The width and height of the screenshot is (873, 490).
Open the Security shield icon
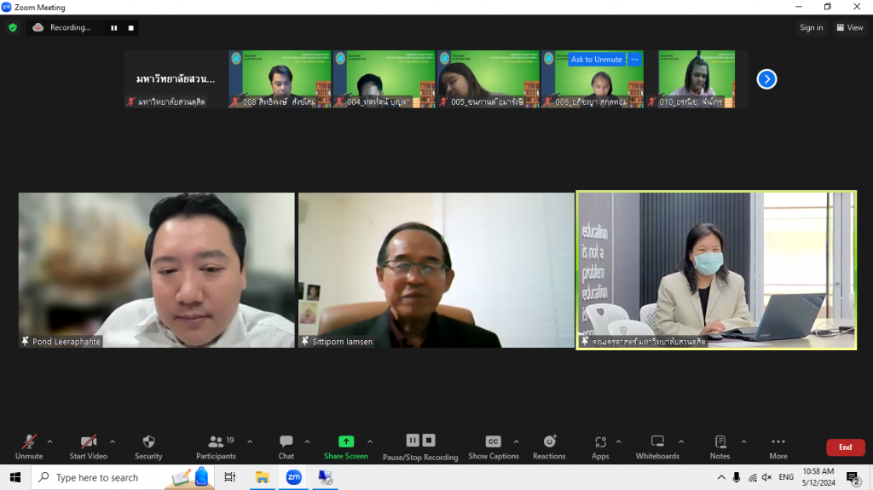148,446
